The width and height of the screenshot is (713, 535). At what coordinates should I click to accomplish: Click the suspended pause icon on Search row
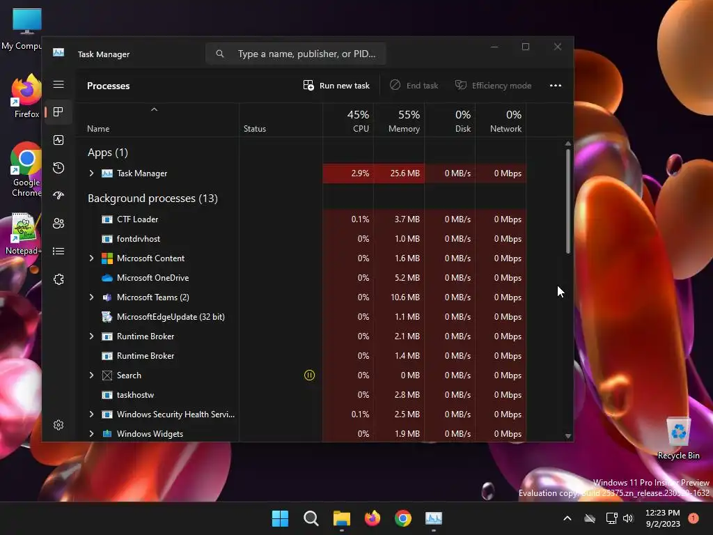point(309,375)
